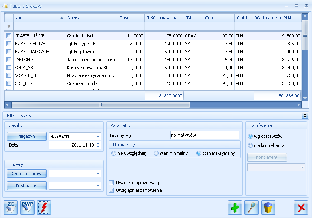Click the Raport braków title icon
Image resolution: width=312 pixels, height=218 pixels.
pyautogui.click(x=5, y=6)
